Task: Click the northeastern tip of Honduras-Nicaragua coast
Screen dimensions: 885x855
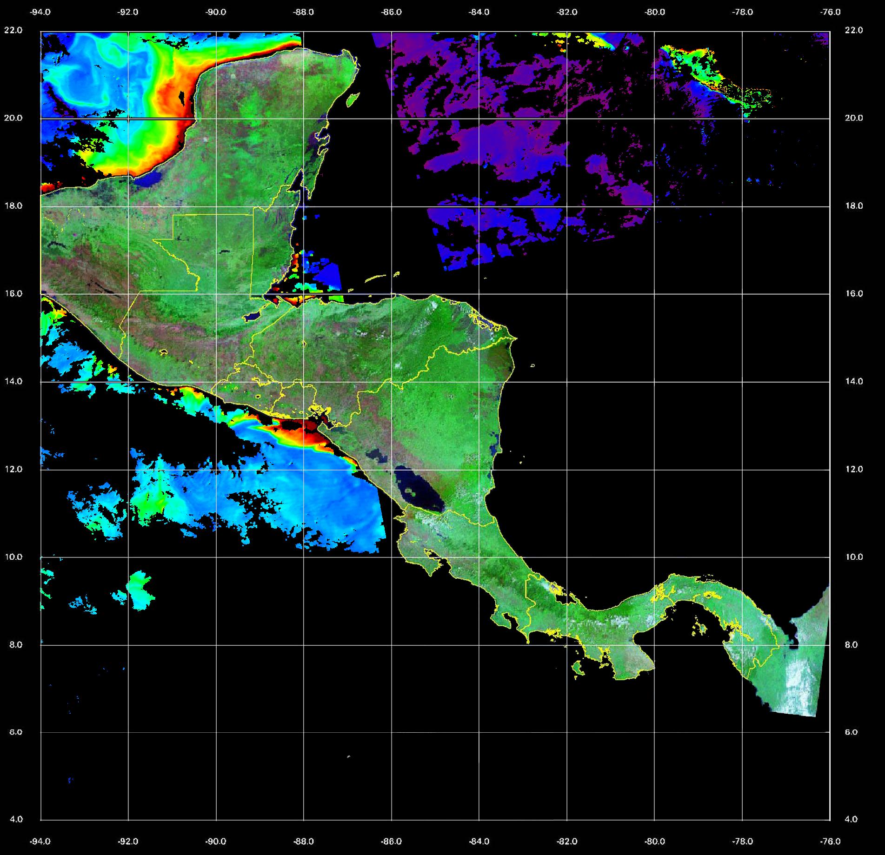Action: 514,338
